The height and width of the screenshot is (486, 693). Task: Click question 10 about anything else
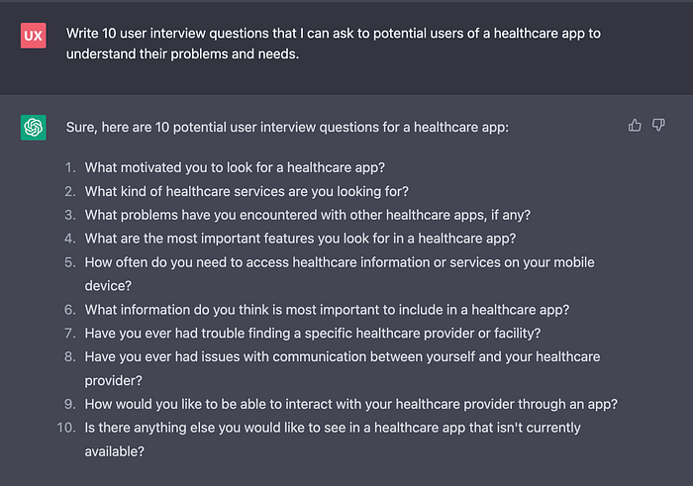coord(333,439)
